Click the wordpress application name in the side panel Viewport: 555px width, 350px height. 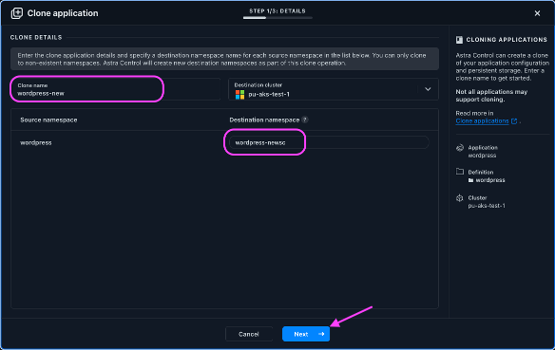coord(482,156)
